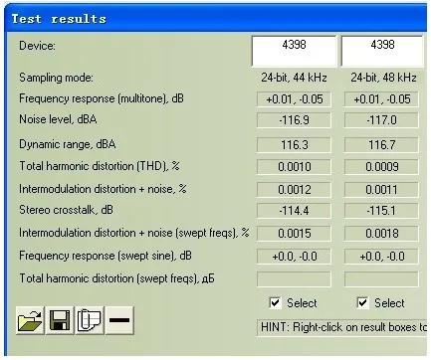Click the Sampling mode: label

(x=56, y=78)
